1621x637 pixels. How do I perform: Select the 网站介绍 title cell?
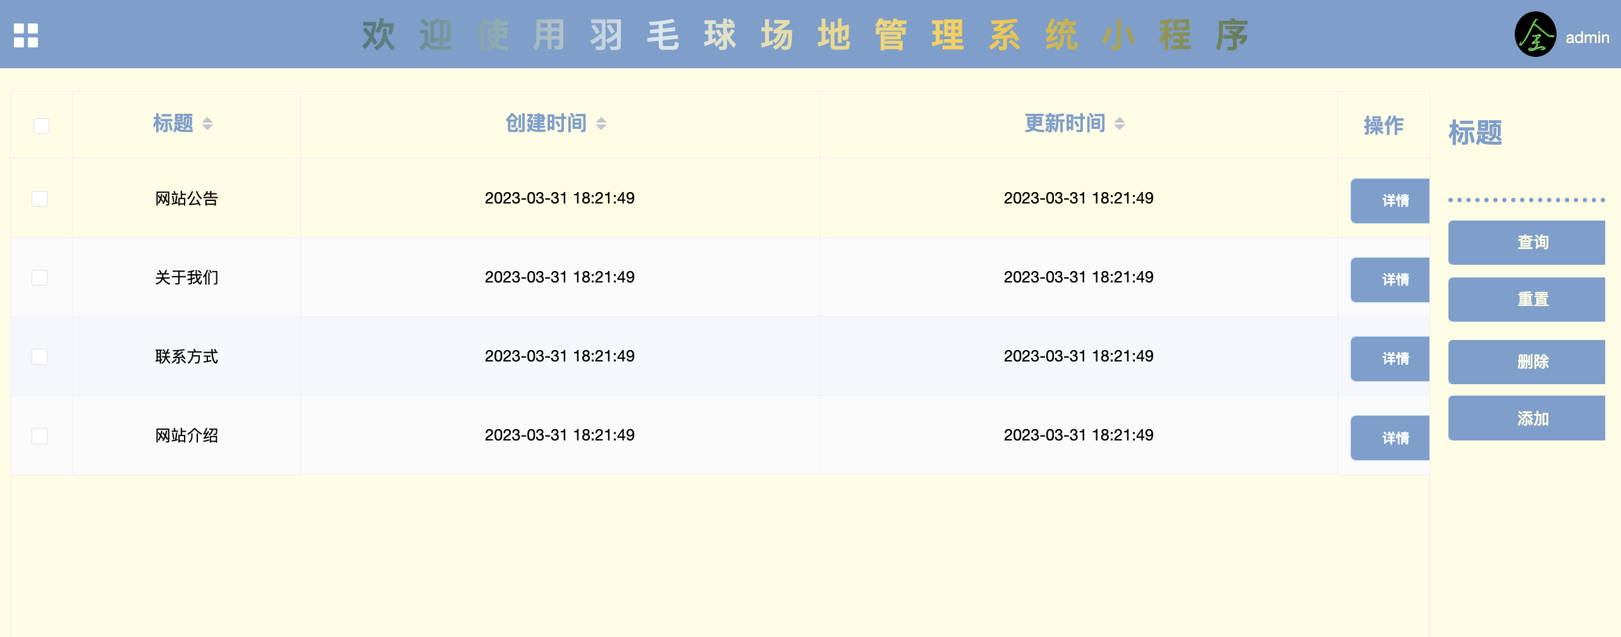[187, 435]
